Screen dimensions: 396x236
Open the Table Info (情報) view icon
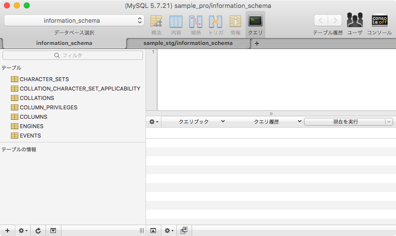(x=235, y=21)
